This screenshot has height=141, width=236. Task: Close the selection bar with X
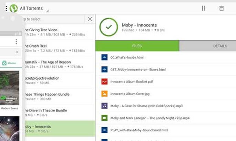pyautogui.click(x=90, y=19)
